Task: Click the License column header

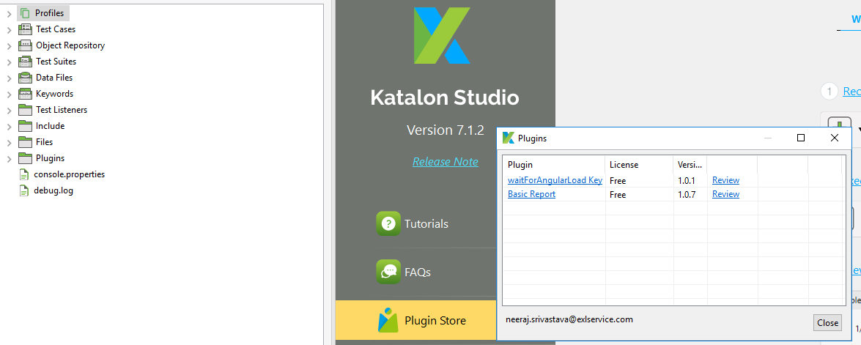Action: (x=639, y=165)
